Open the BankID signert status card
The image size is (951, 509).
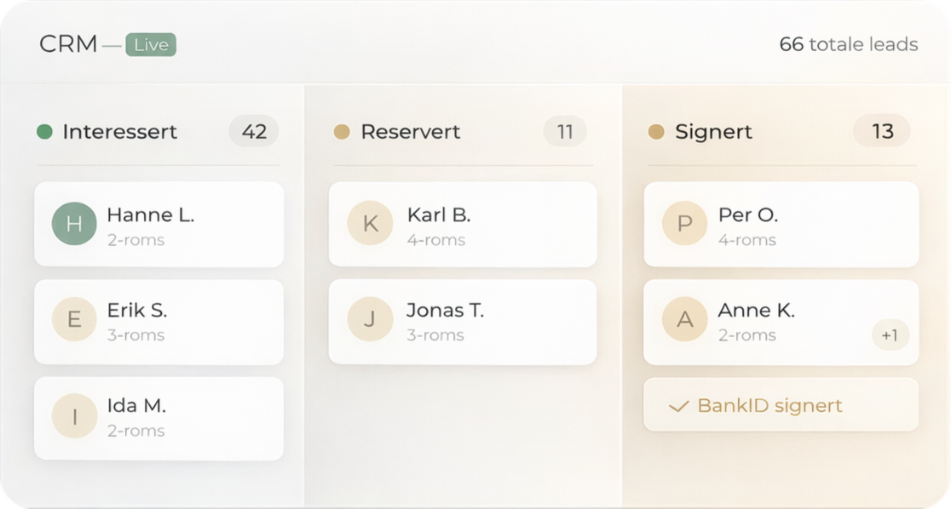pos(780,405)
